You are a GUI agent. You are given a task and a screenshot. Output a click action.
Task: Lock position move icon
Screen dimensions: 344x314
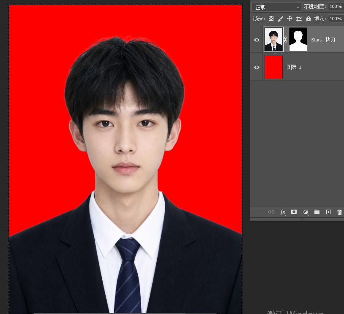(289, 19)
